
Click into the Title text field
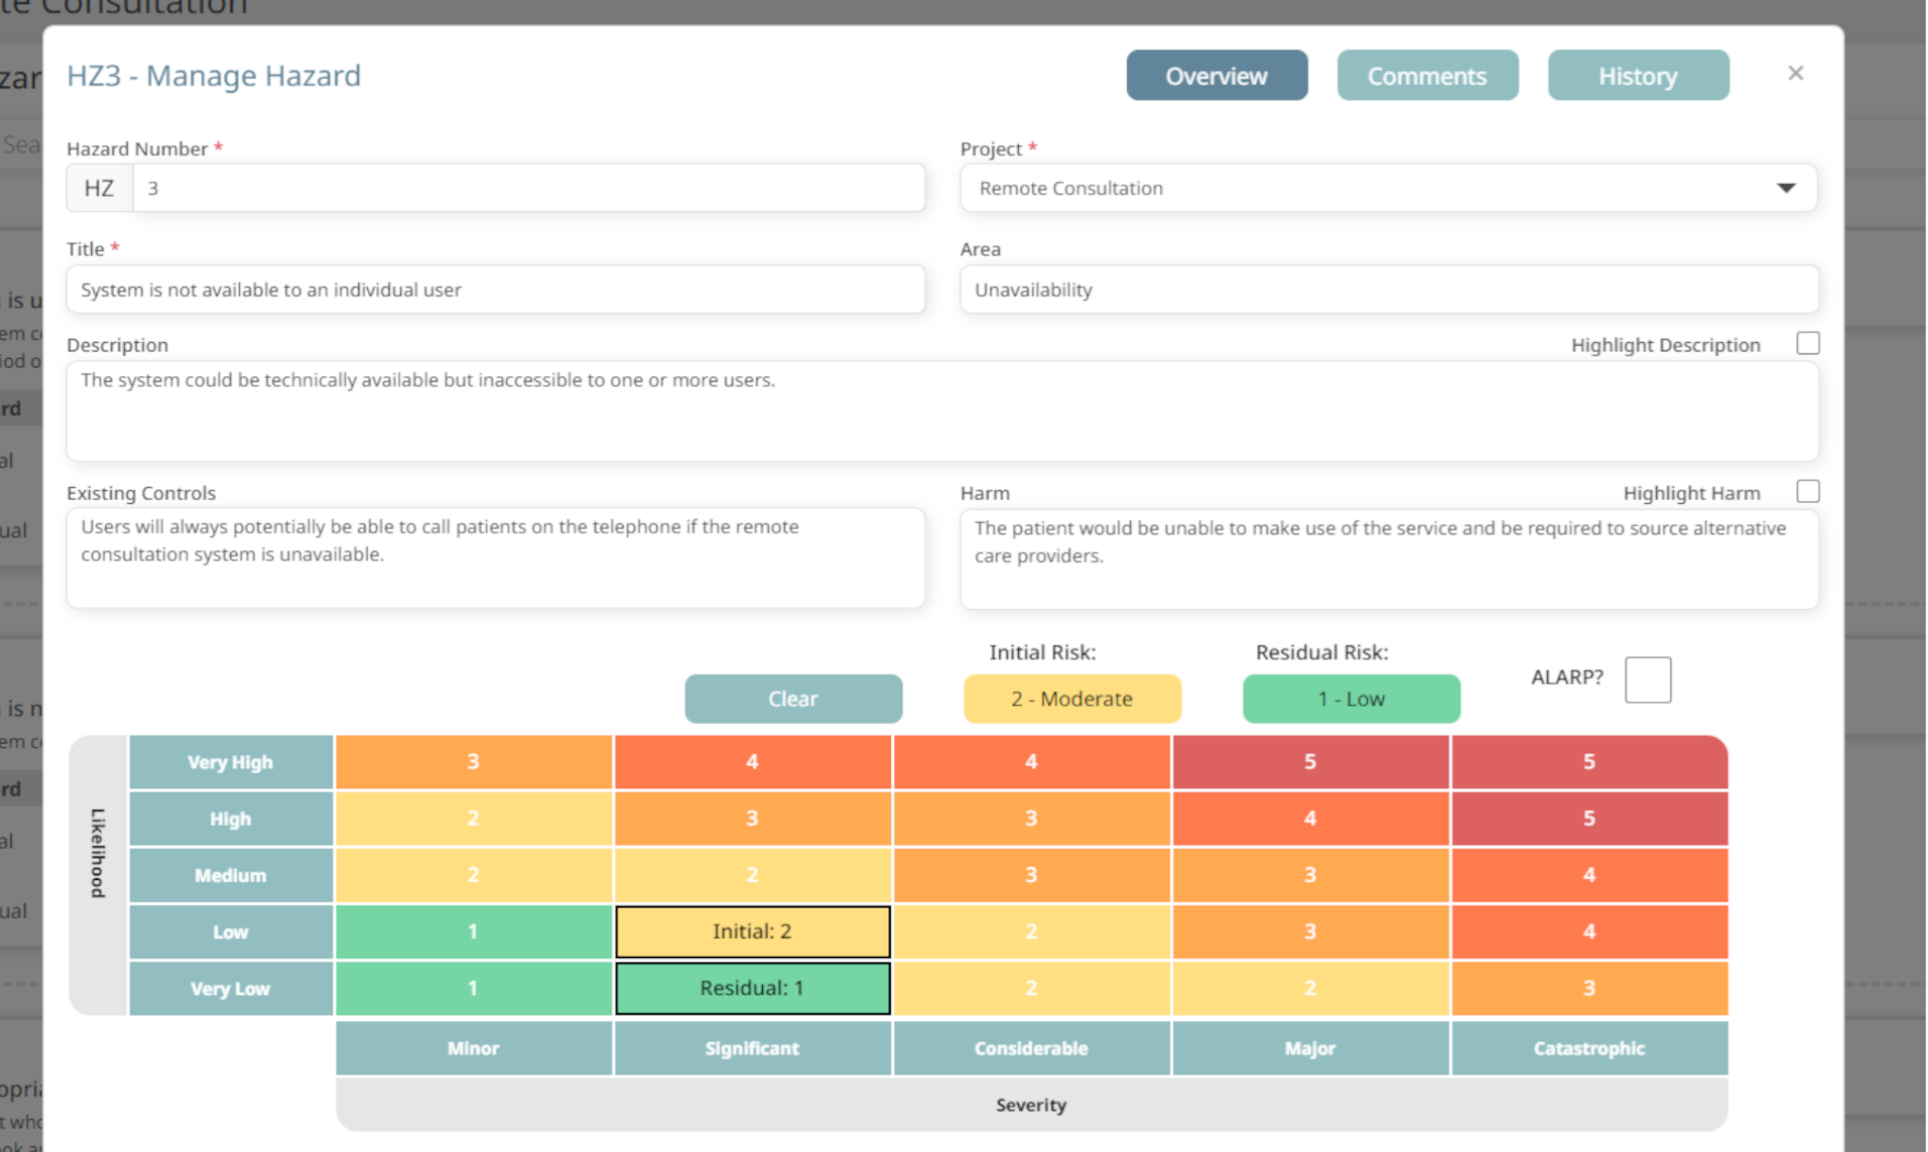point(495,290)
